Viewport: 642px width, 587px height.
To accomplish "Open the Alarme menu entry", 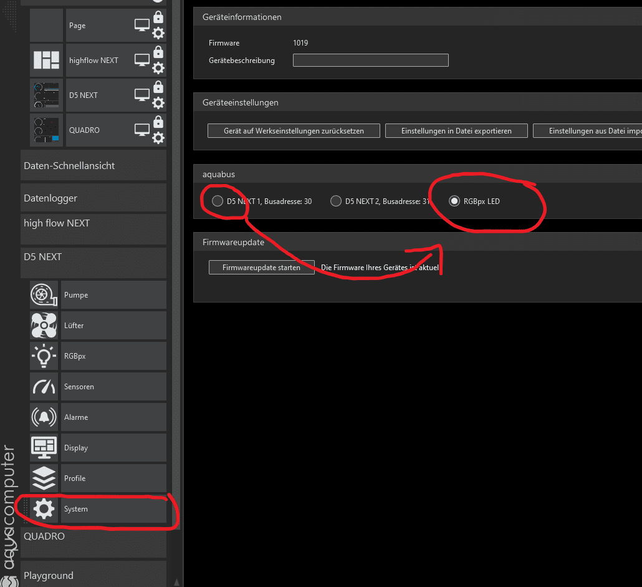I will (x=113, y=417).
